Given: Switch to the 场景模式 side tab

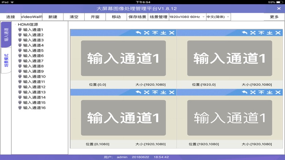Looking at the screenshot, I should [6, 60].
